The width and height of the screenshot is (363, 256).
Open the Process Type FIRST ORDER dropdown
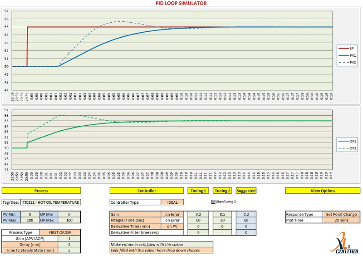coord(60,232)
